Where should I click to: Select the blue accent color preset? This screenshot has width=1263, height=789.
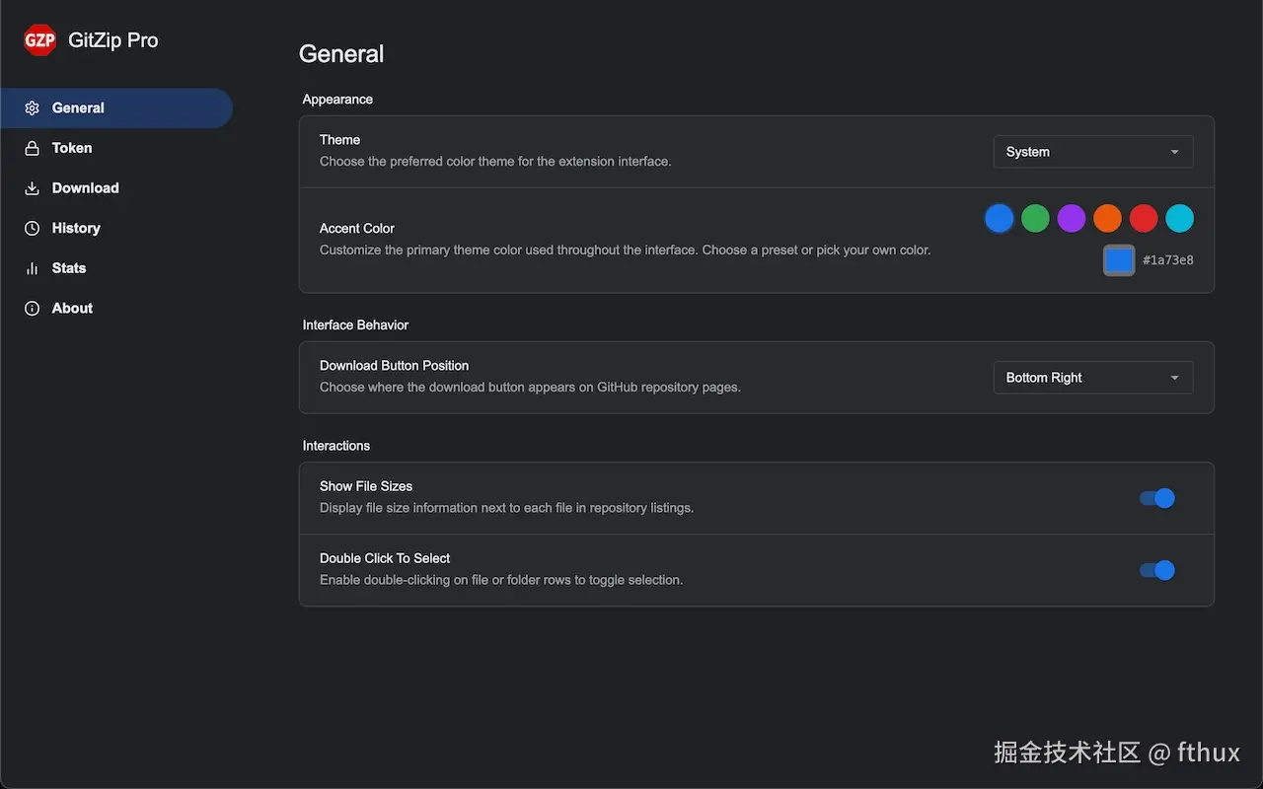click(x=1000, y=218)
